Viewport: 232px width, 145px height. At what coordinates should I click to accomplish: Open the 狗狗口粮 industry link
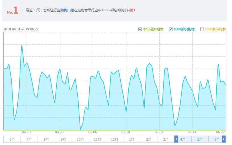67,10
